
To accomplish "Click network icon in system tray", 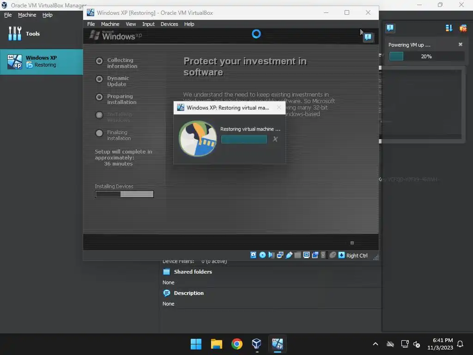I will click(405, 344).
